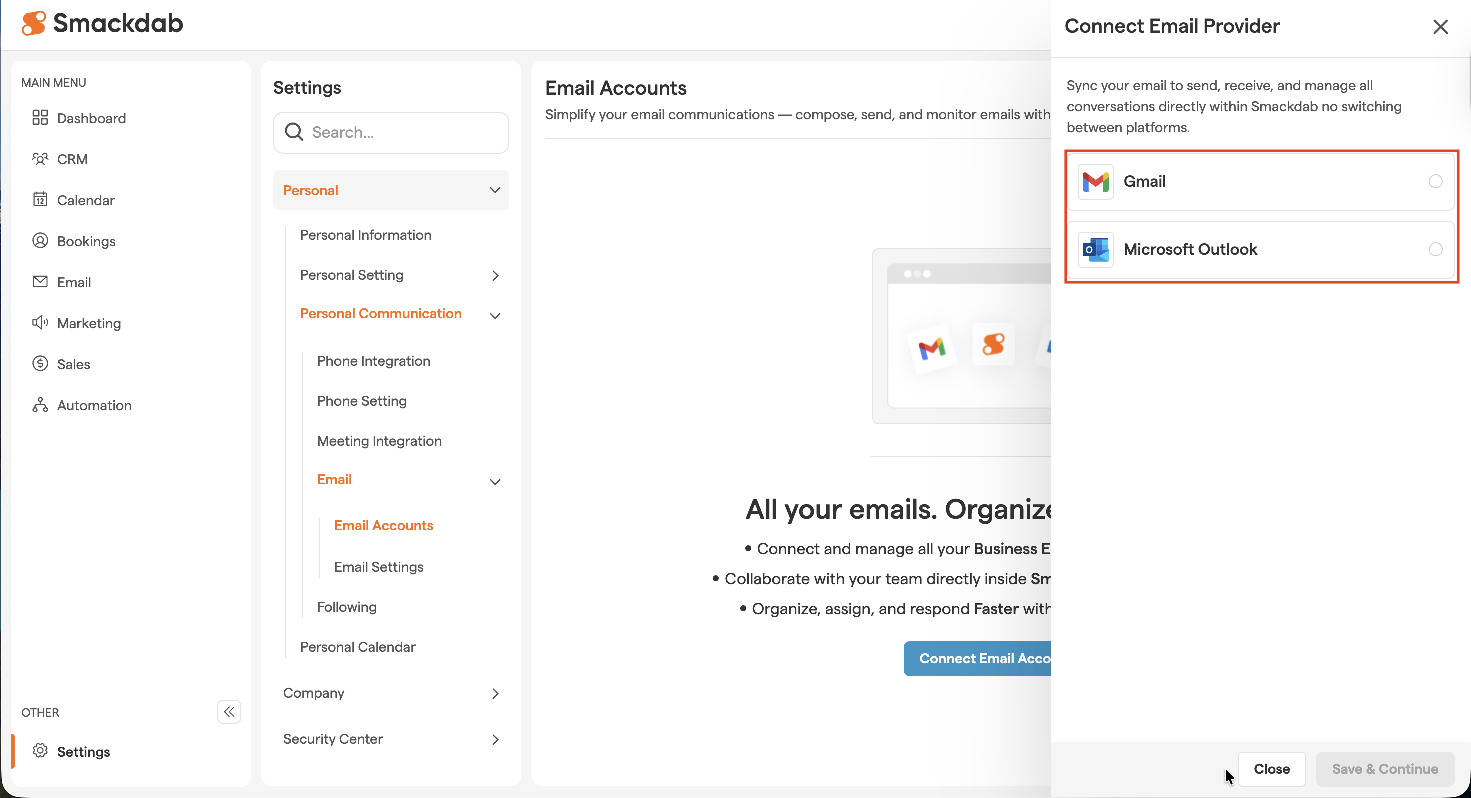Click the Calendar icon in main menu

tap(40, 200)
